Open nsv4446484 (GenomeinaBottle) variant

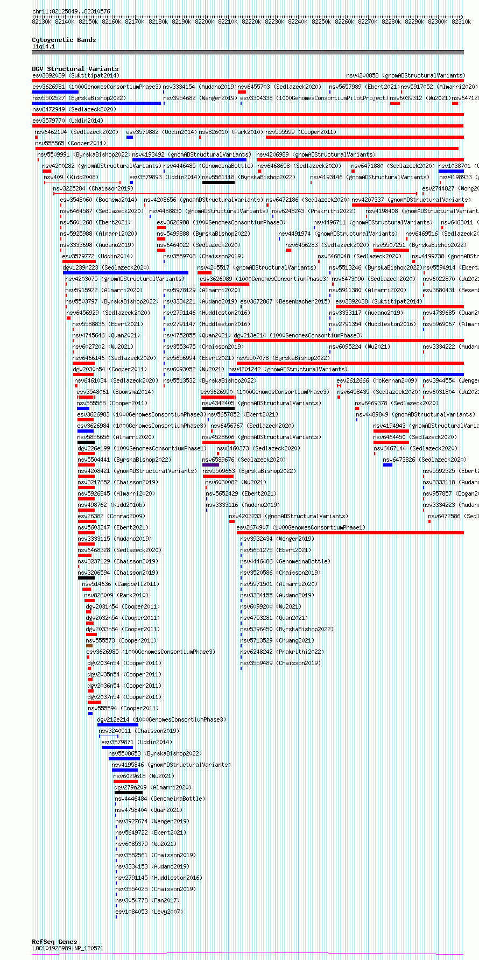(x=160, y=799)
